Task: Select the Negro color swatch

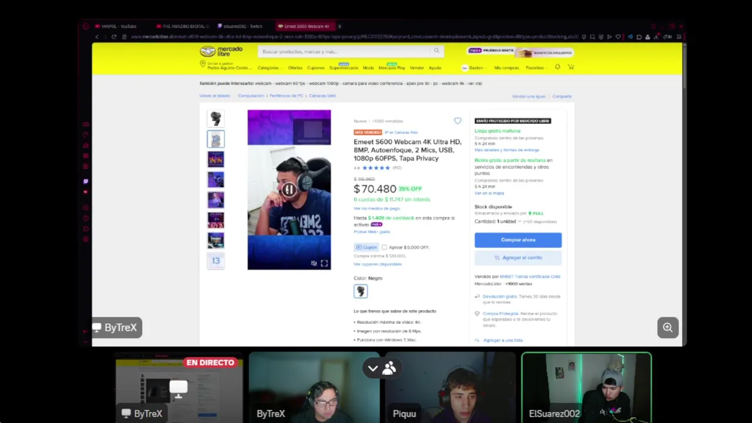Action: pos(361,291)
